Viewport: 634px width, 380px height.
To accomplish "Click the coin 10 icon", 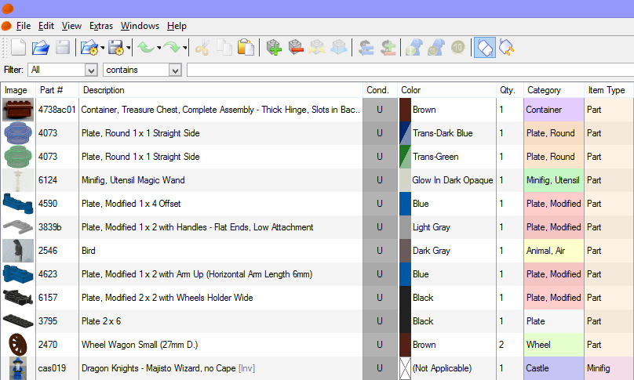I will [457, 48].
